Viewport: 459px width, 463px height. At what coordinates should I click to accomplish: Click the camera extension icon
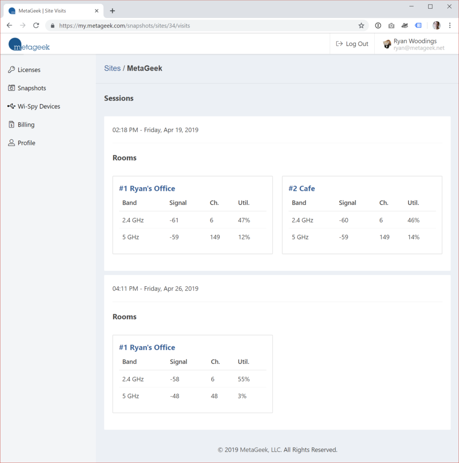pyautogui.click(x=391, y=26)
